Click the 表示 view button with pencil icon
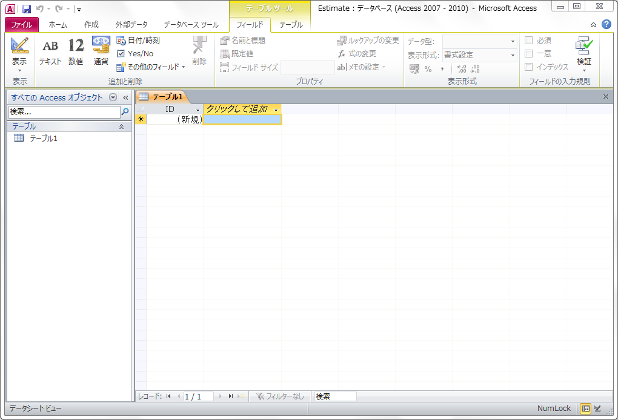The width and height of the screenshot is (618, 420). click(x=19, y=51)
